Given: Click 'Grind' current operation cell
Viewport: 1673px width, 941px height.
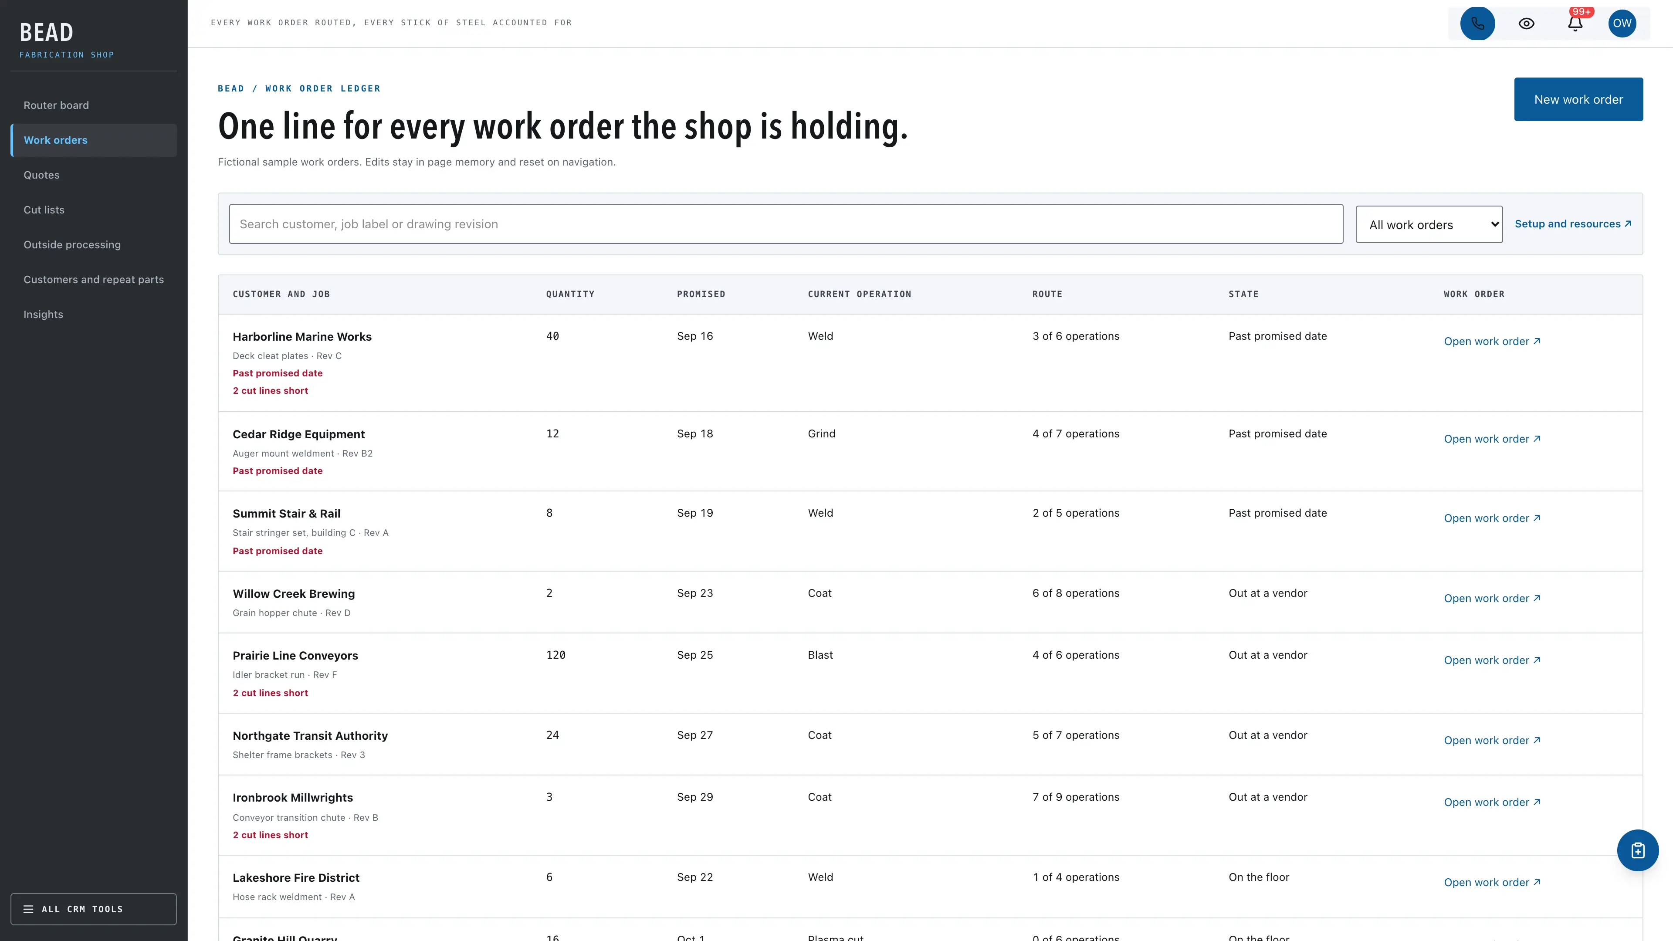Looking at the screenshot, I should click(x=822, y=433).
